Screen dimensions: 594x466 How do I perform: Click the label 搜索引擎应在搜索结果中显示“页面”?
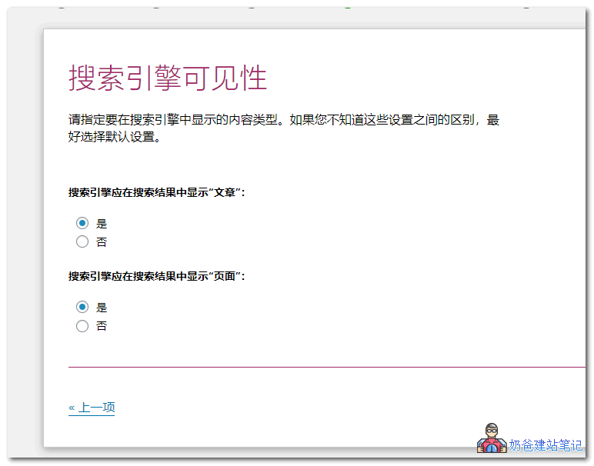point(156,277)
